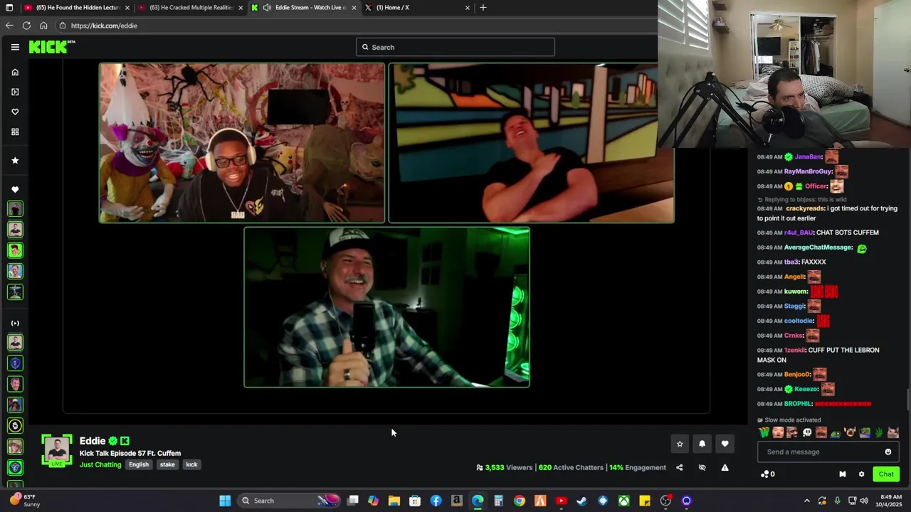Click the moderator M icon in chat footer
The image size is (911, 512).
click(842, 474)
